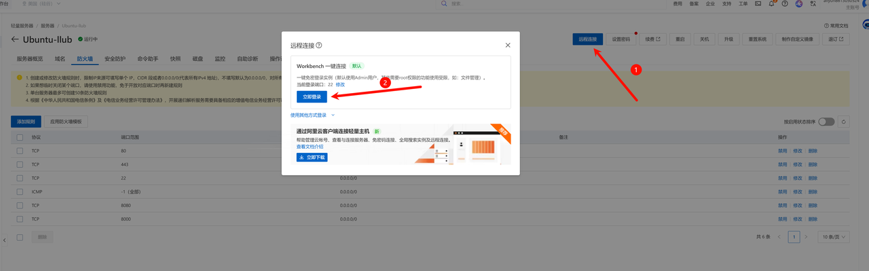This screenshot has height=271, width=869.
Task: Click the 重置系统 button
Action: tap(757, 39)
